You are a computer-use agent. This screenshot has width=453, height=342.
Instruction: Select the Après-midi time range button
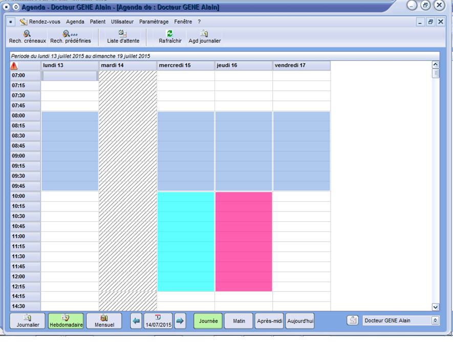click(x=269, y=321)
